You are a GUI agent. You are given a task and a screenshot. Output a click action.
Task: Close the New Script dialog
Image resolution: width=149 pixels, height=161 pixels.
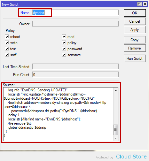[145, 4]
